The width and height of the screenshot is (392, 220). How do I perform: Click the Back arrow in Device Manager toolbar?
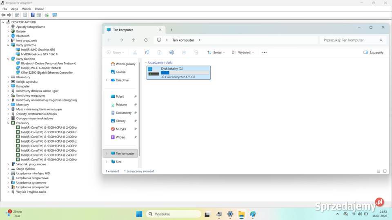(3, 15)
